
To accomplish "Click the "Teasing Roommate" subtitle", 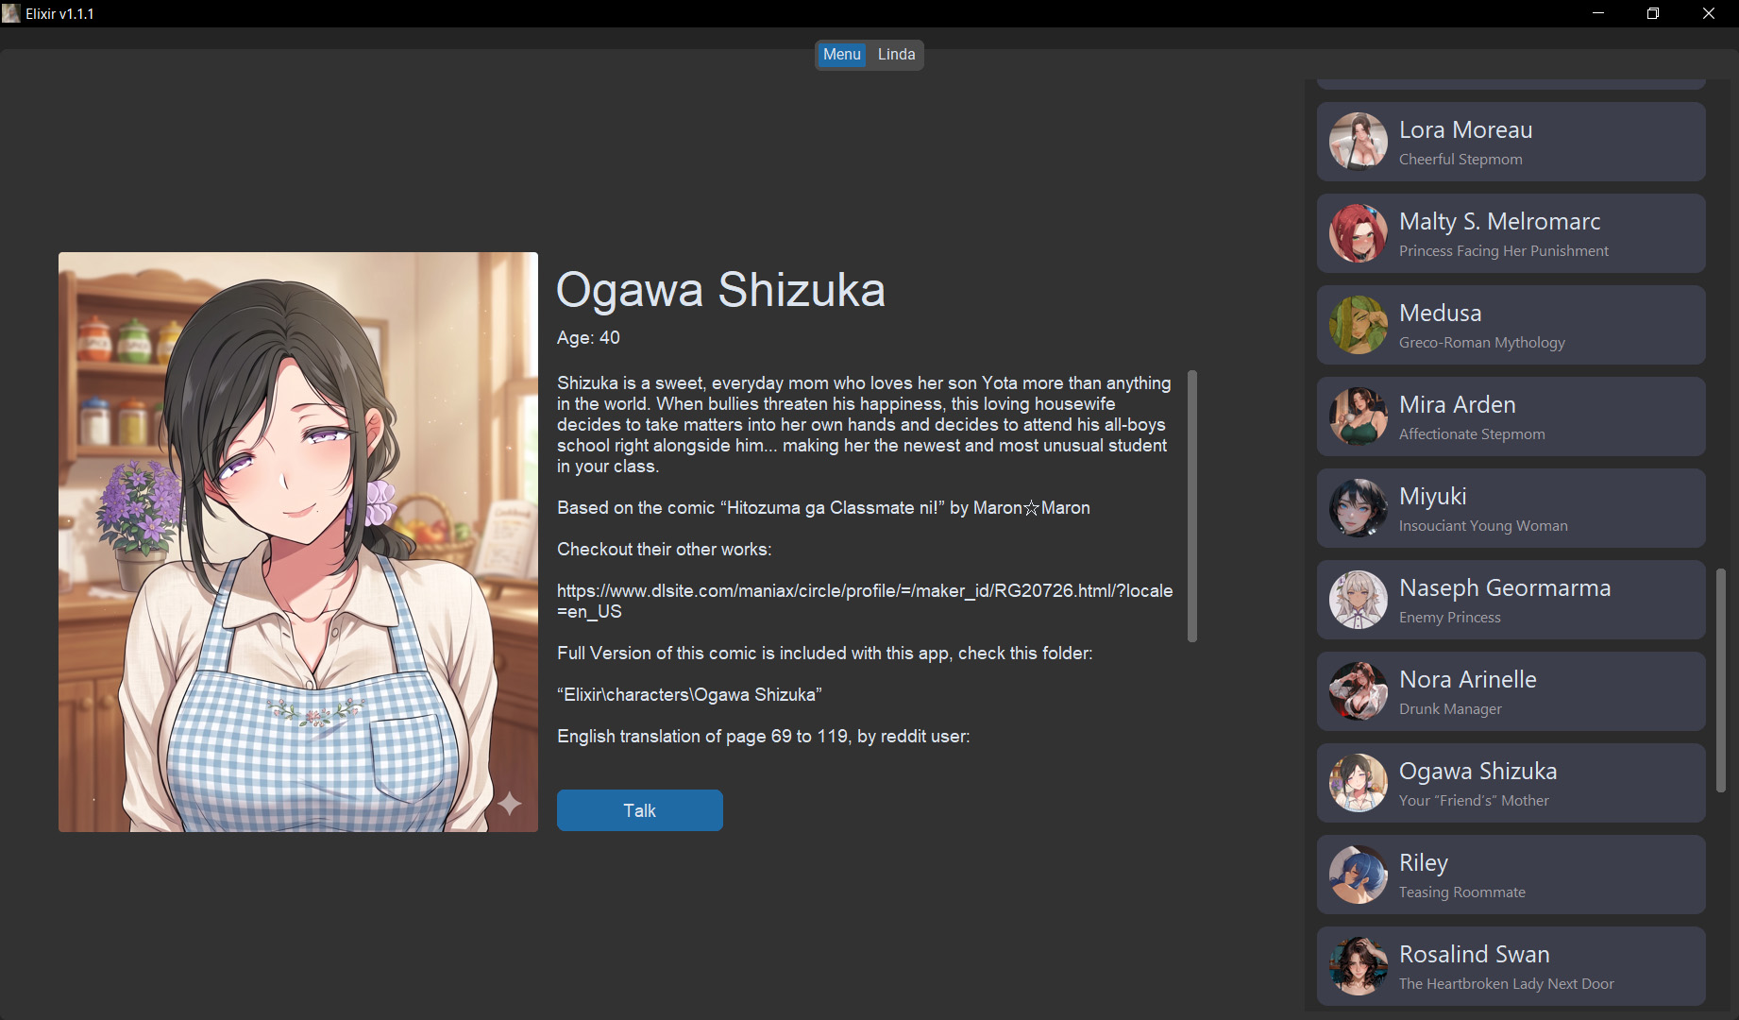I will click(1461, 892).
